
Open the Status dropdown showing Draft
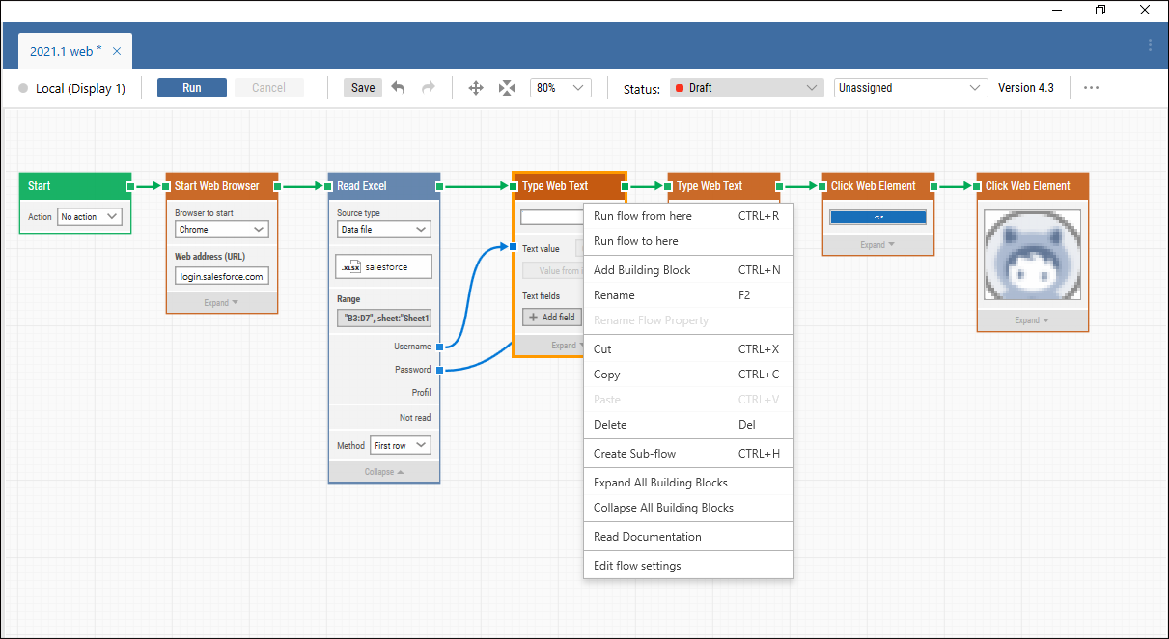[745, 87]
